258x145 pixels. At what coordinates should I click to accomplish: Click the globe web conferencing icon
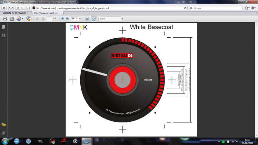point(29,19)
